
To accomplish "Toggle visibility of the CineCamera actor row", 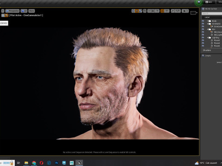I will point(203,27).
